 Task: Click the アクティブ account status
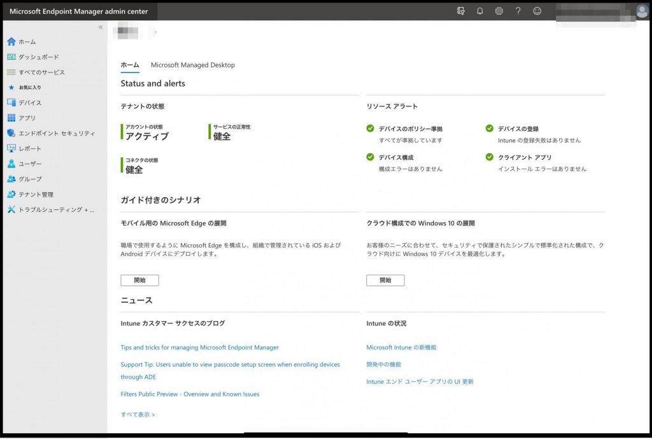(147, 136)
